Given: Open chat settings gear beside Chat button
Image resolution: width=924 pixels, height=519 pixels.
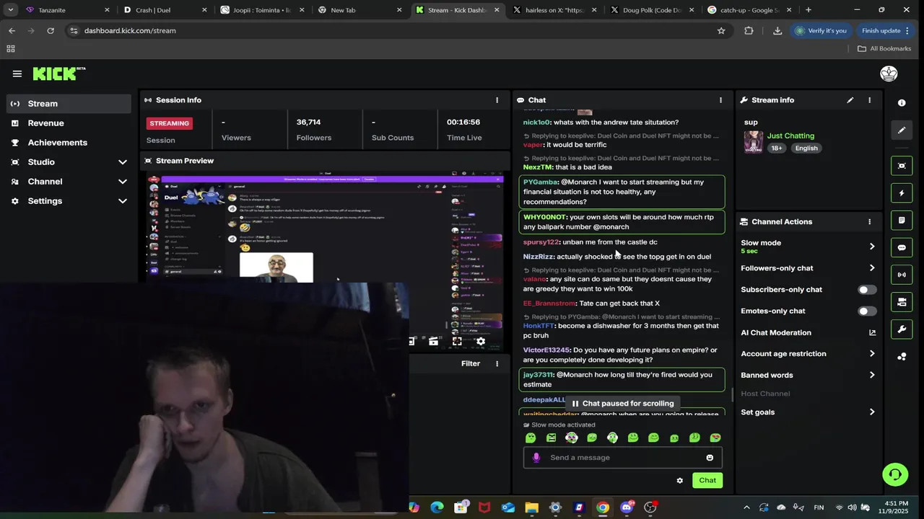Looking at the screenshot, I should (x=679, y=480).
